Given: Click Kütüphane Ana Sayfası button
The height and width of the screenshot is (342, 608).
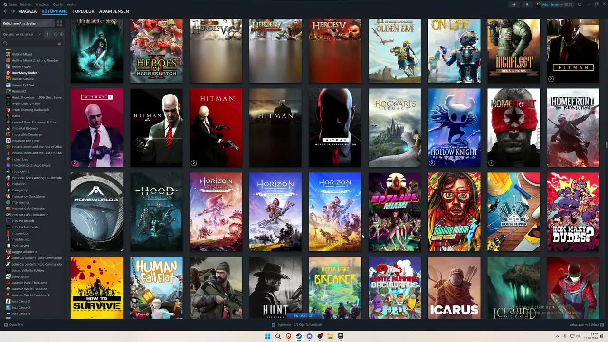Looking at the screenshot, I should pos(28,23).
